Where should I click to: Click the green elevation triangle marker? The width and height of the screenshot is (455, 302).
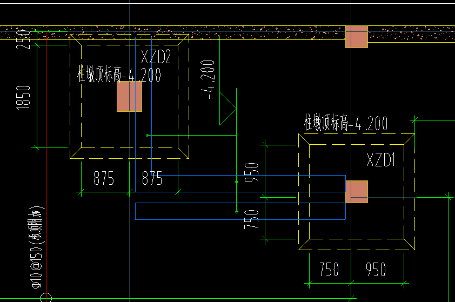[228, 109]
